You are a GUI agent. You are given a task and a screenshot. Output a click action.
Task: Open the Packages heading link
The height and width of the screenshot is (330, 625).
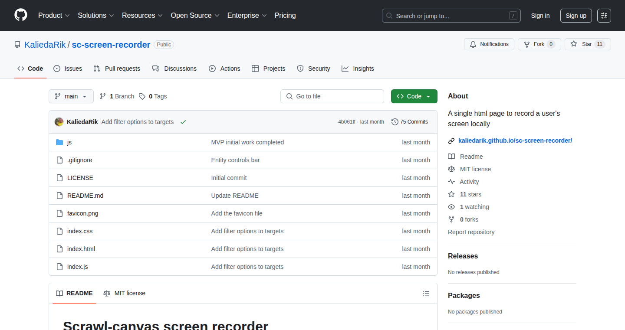pyautogui.click(x=464, y=295)
